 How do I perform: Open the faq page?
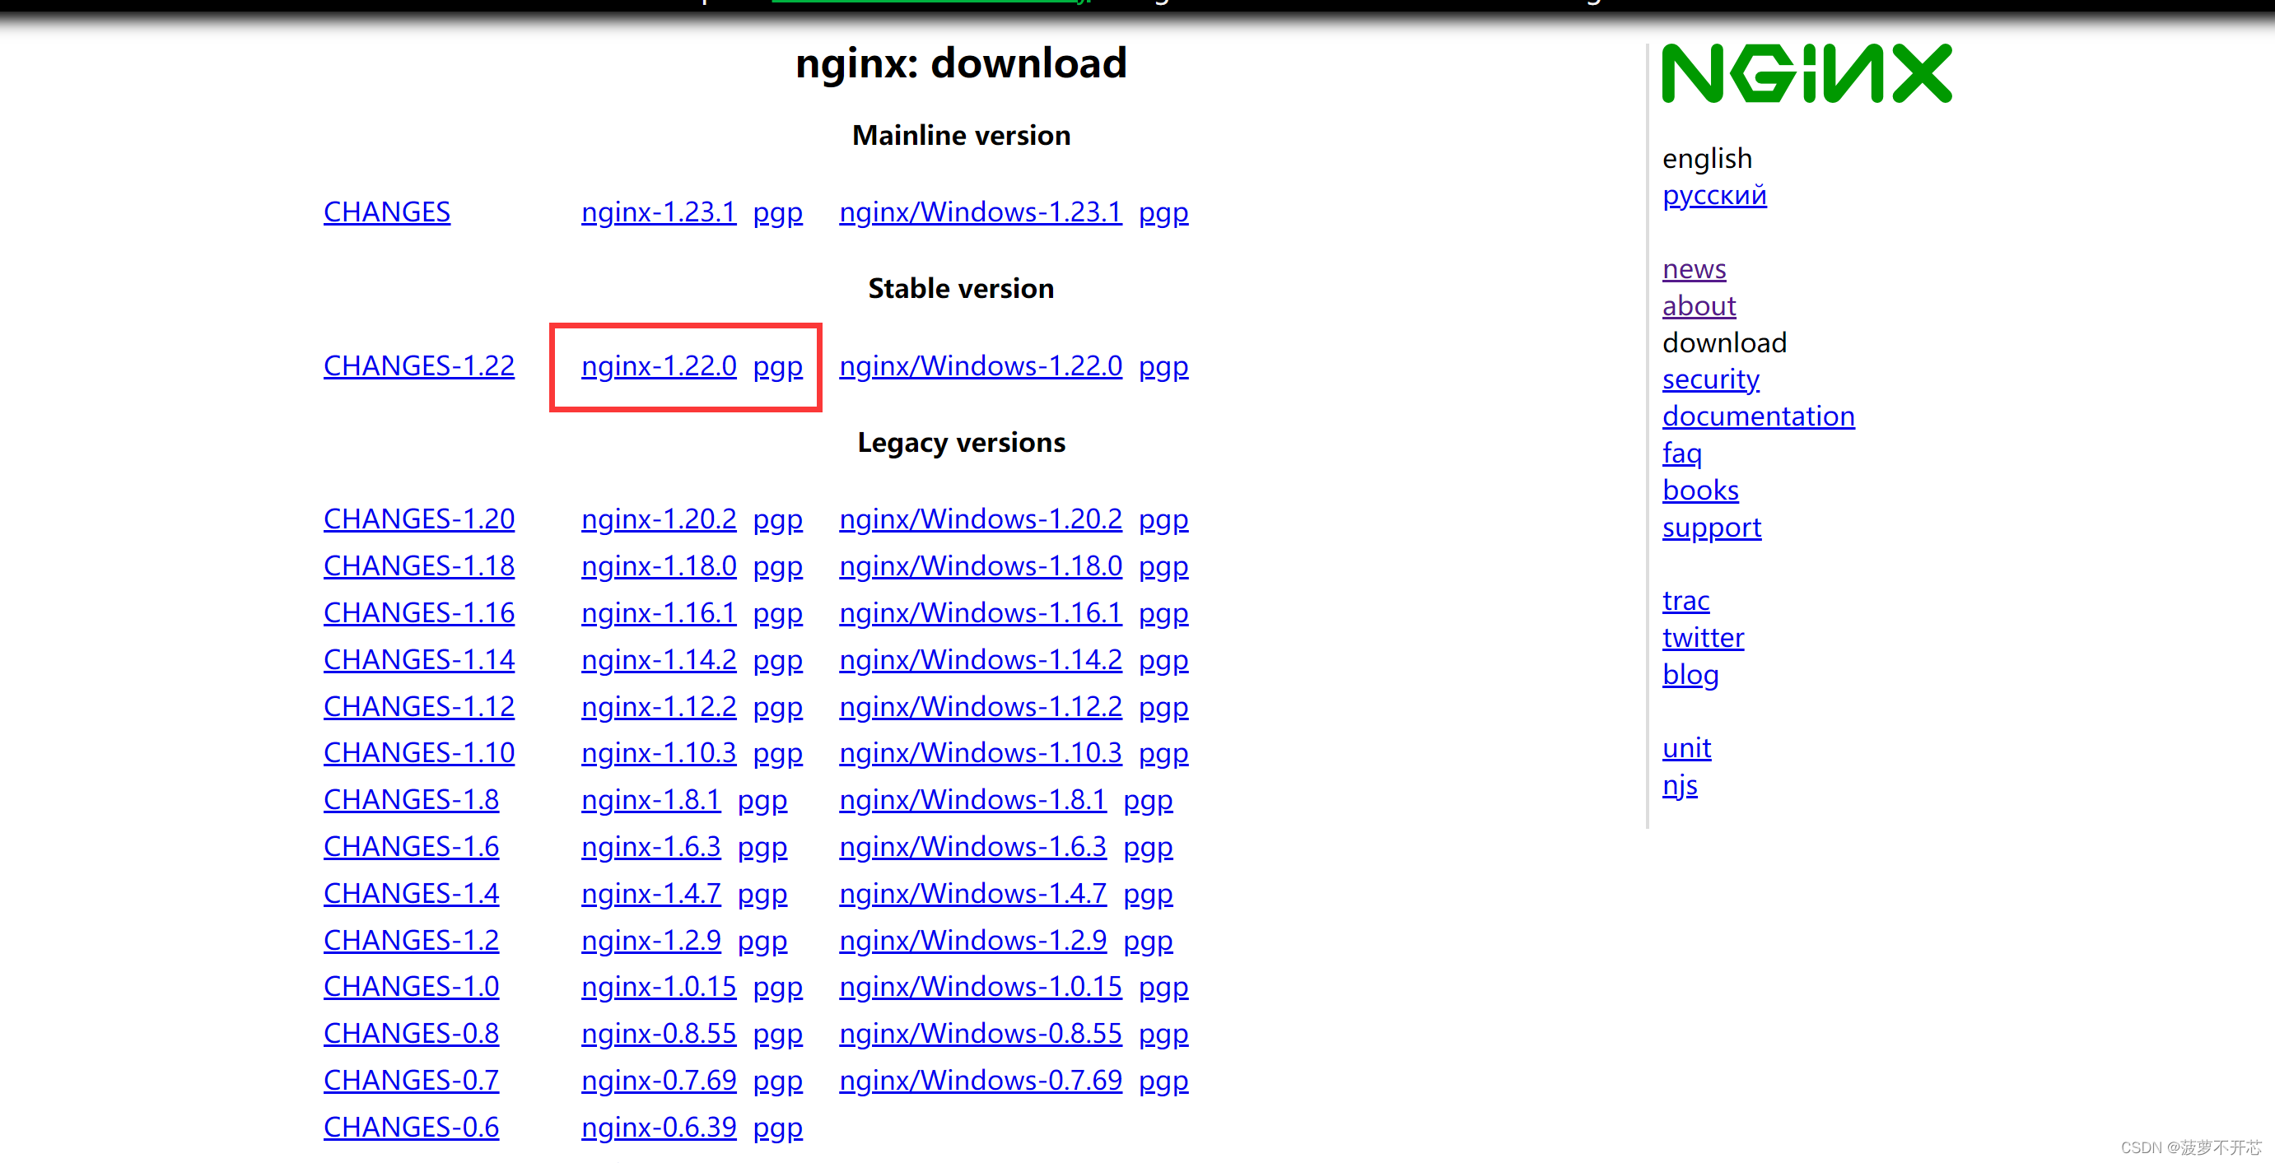1681,454
